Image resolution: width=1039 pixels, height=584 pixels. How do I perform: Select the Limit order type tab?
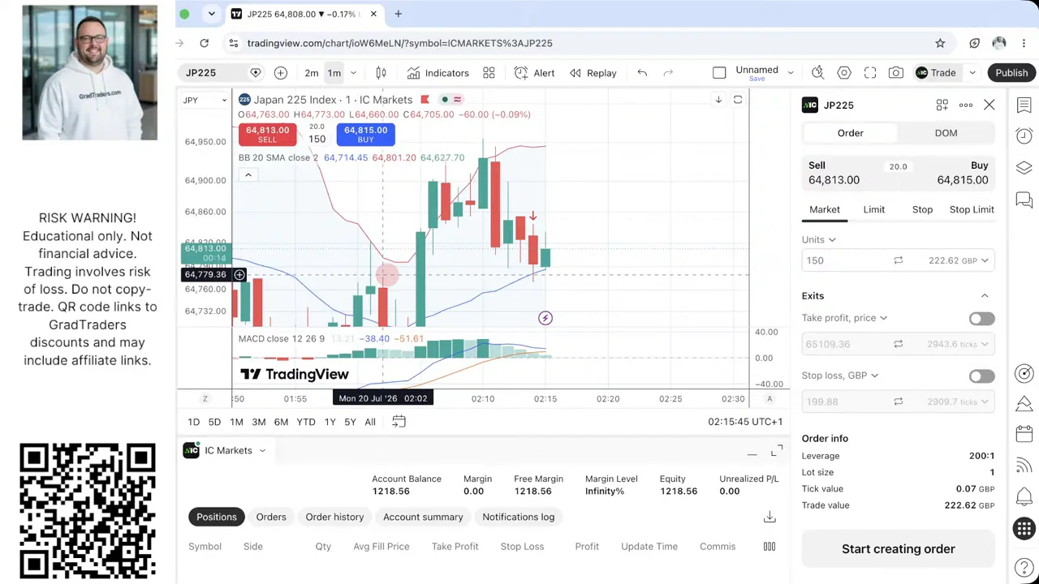[x=873, y=209]
